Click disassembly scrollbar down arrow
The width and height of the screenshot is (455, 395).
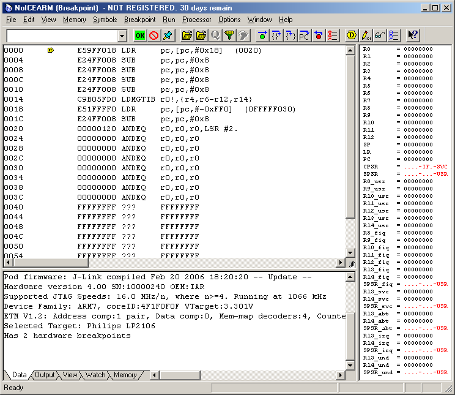[x=350, y=252]
